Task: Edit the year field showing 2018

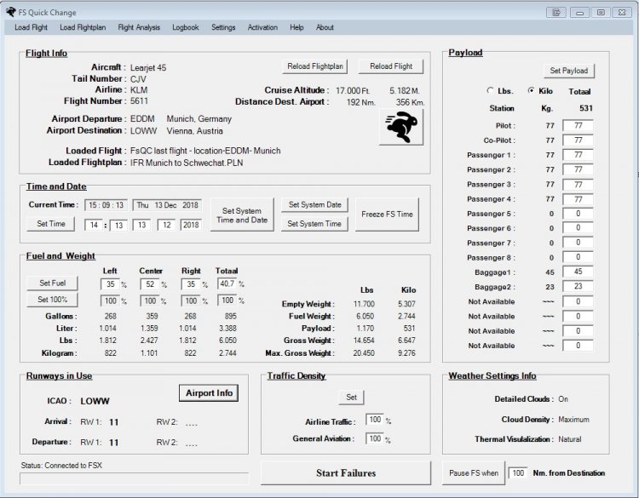Action: click(191, 226)
